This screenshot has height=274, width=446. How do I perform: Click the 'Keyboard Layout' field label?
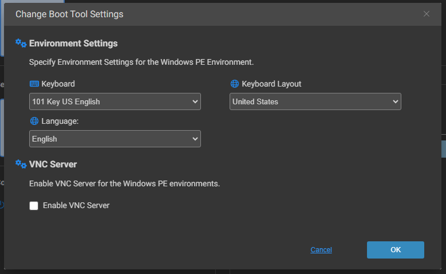271,84
